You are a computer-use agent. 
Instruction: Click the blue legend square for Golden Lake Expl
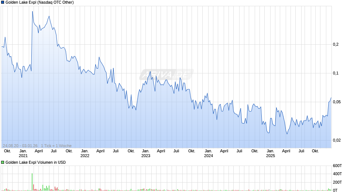3,3
